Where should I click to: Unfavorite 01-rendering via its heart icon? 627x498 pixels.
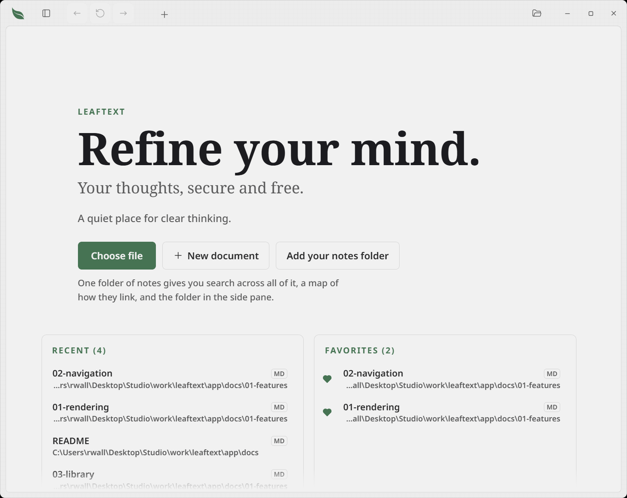(327, 412)
